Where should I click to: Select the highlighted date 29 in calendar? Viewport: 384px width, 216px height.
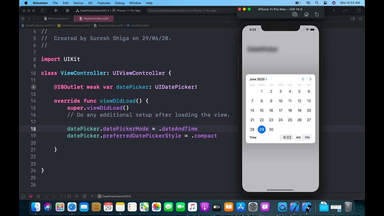click(262, 129)
